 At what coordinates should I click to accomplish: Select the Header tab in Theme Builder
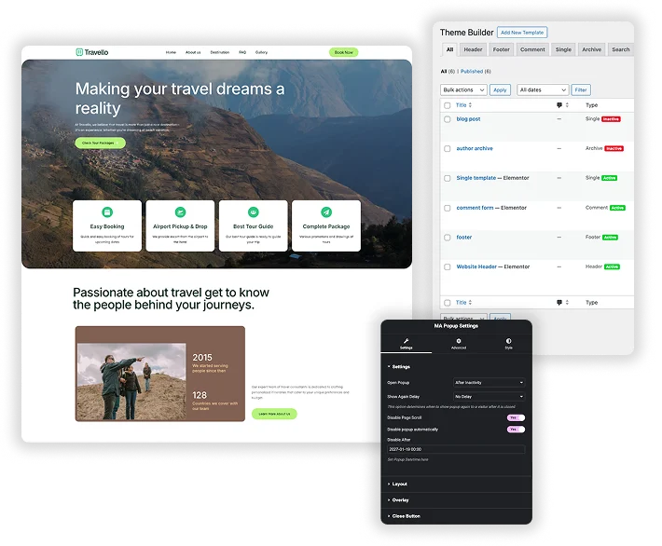(473, 49)
